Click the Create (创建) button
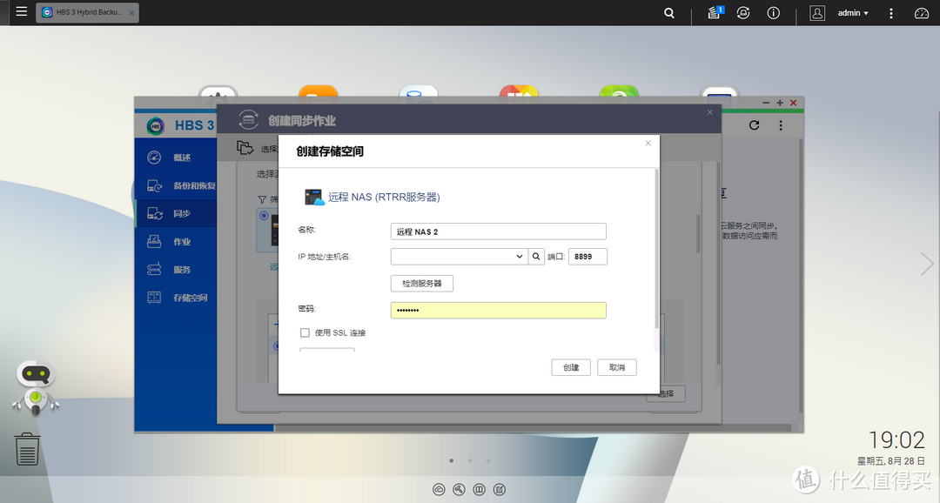940x503 pixels. pos(571,367)
